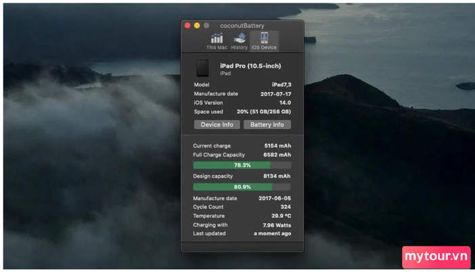Click the 80.9% design capacity bar
Viewport: 475px width, 274px height.
242,187
